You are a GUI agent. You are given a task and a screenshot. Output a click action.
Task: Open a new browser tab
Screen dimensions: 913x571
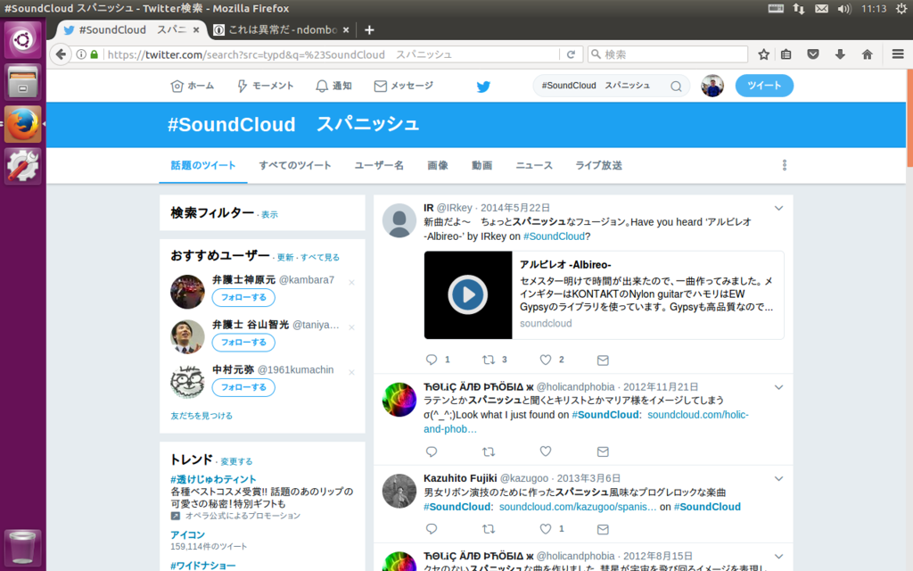tap(369, 29)
